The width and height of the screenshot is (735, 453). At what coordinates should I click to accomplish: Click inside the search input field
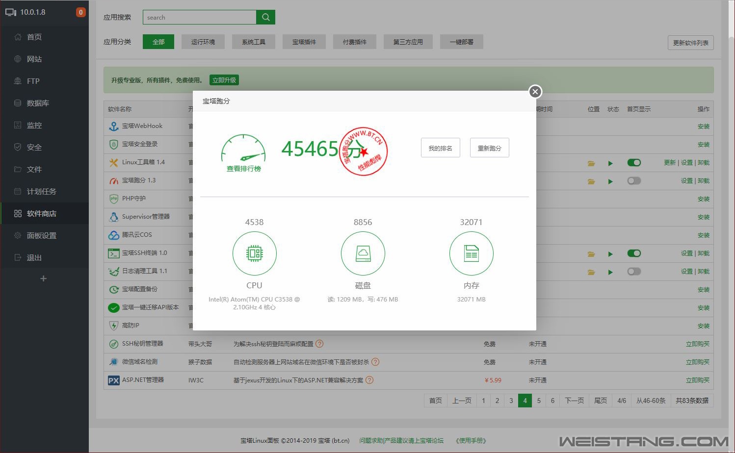tap(199, 17)
